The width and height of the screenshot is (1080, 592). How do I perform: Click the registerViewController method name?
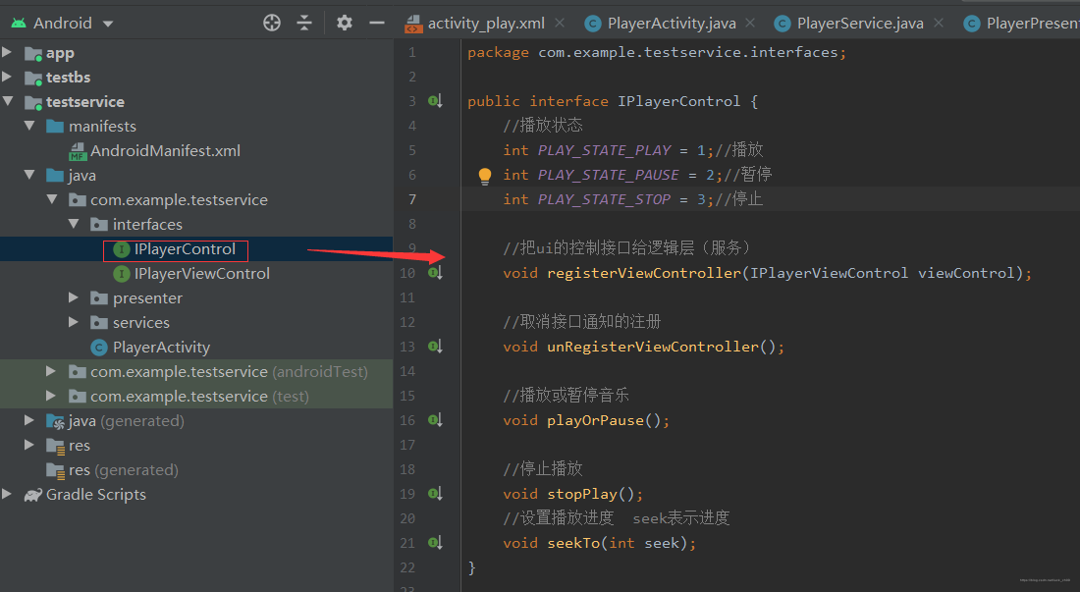pyautogui.click(x=644, y=273)
